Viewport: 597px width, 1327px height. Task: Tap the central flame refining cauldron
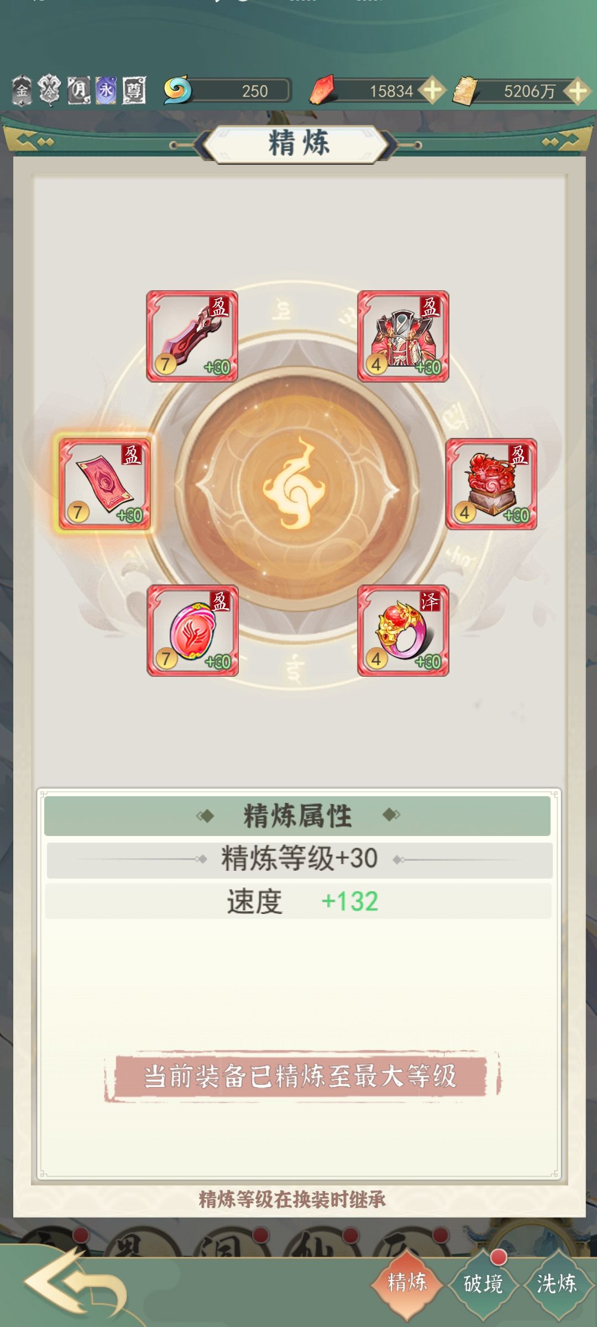[x=298, y=489]
